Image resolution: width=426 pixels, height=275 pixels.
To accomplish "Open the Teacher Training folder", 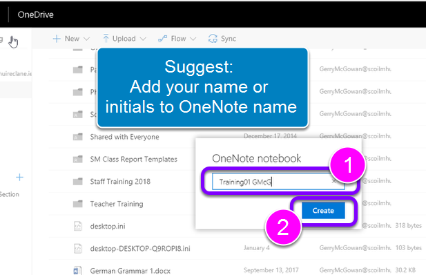I will pyautogui.click(x=117, y=204).
